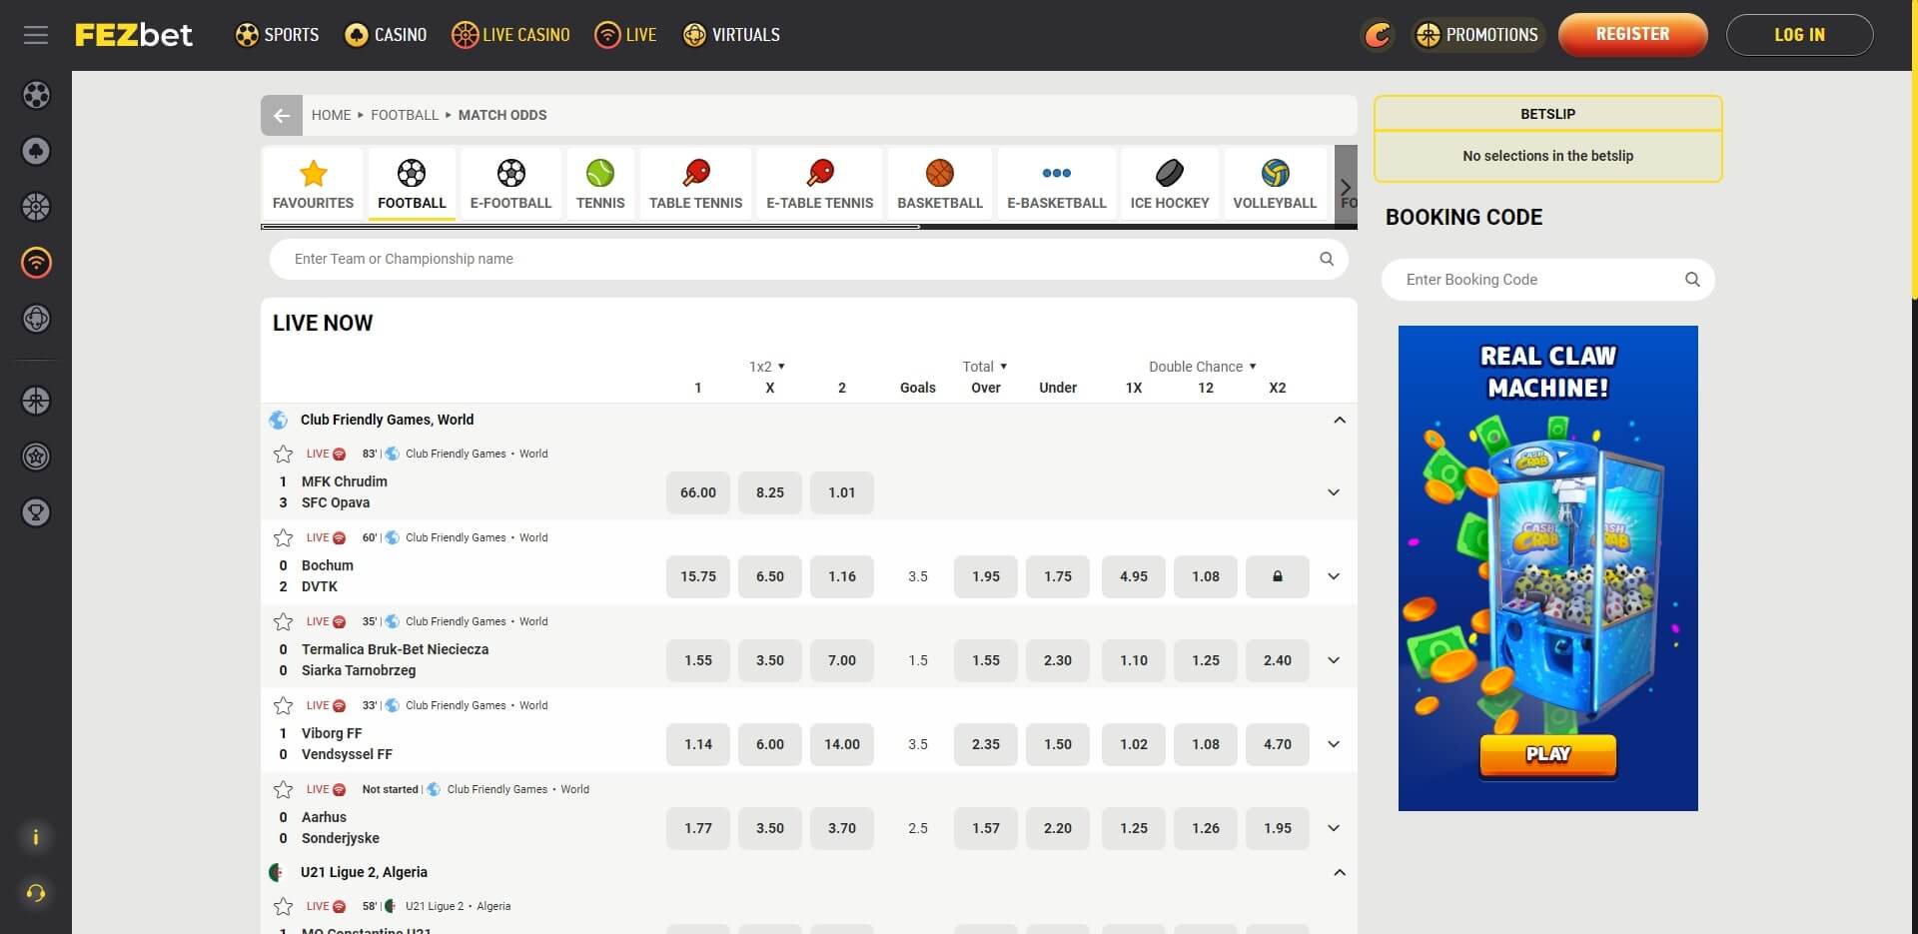Collapse the Club Friendly Games, World section
The height and width of the screenshot is (934, 1918).
(1340, 420)
